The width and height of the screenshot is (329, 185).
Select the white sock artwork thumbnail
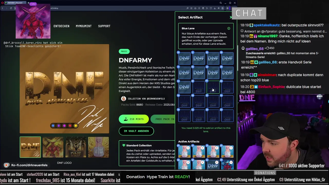click(98, 147)
